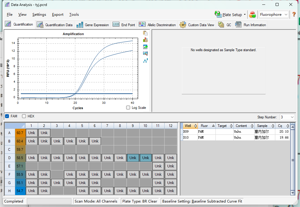
Task: Click the Run Information document icon
Action: pyautogui.click(x=238, y=24)
